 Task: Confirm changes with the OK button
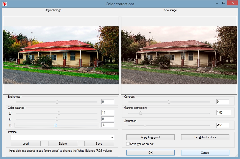(x=150, y=152)
